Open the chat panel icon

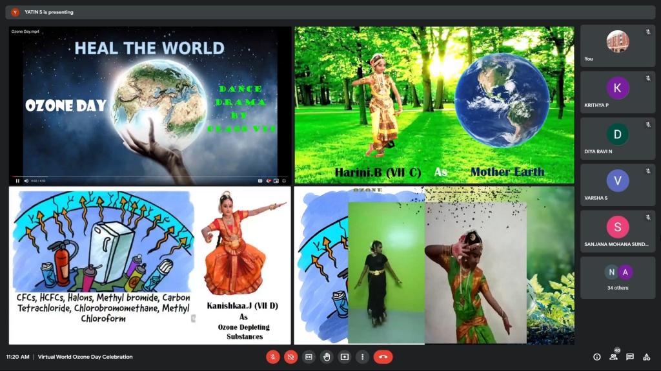coord(630,357)
